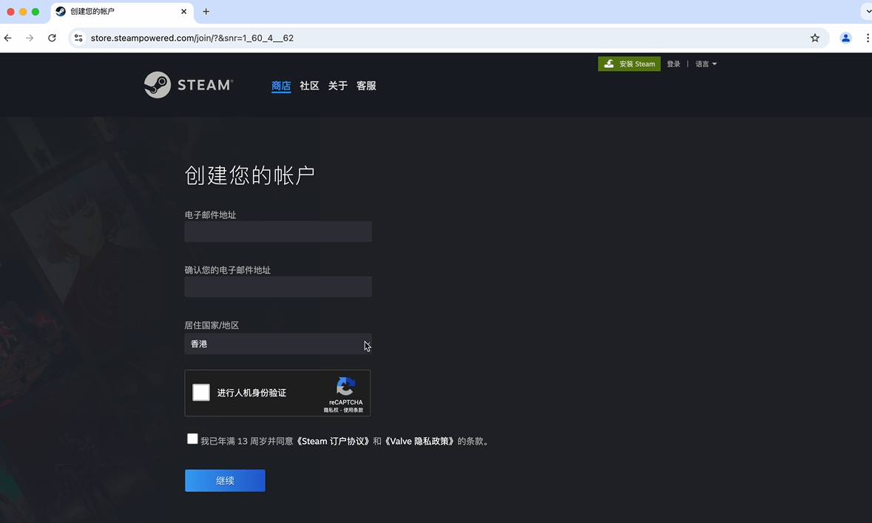Click the Steam logo
The width and height of the screenshot is (872, 523).
[x=187, y=84]
